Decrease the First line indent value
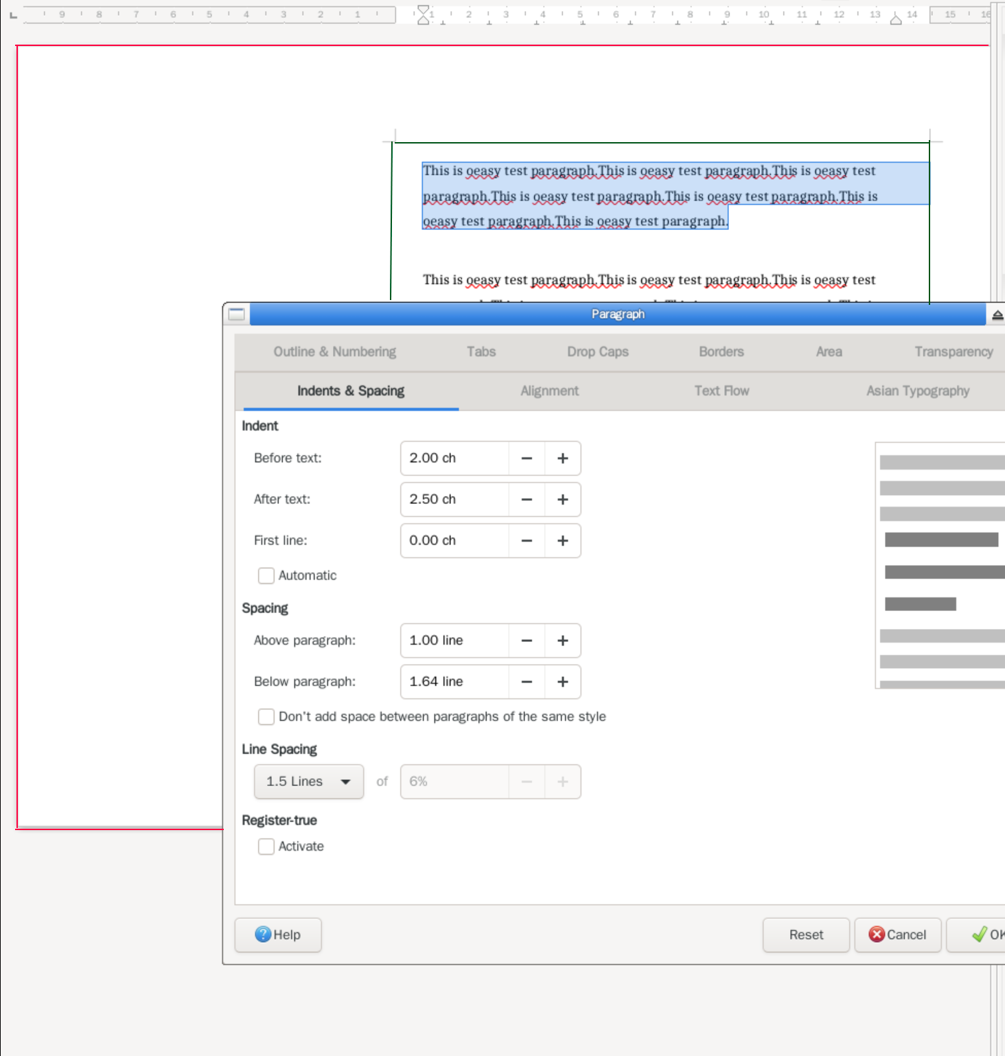Screen dimensions: 1005x1056 (x=527, y=540)
